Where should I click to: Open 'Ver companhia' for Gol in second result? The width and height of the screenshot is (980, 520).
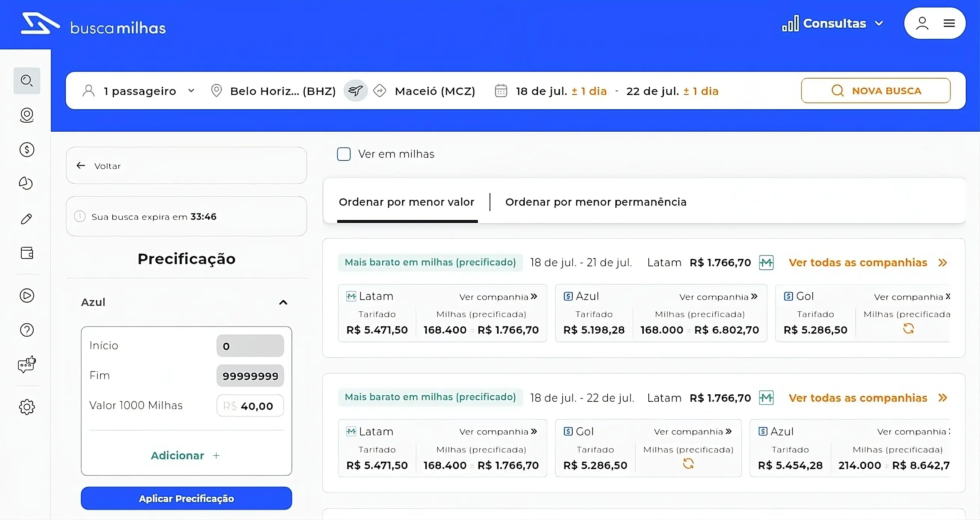tap(693, 432)
